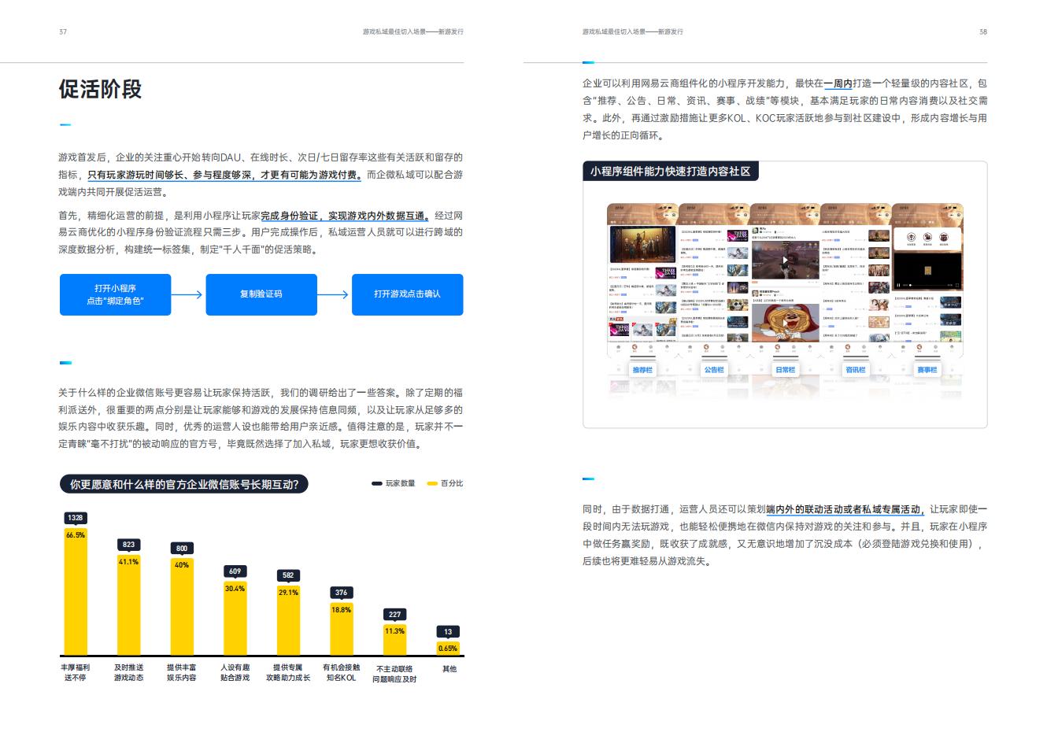Click the 0.65% percentage label
The image size is (1047, 743).
point(448,649)
